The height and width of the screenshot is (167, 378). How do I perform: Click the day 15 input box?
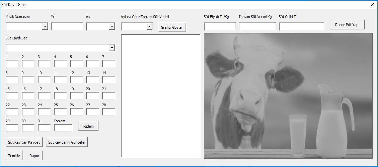(12, 96)
